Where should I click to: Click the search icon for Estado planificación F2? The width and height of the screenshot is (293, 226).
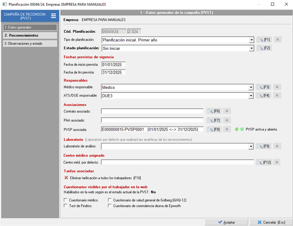[263, 48]
